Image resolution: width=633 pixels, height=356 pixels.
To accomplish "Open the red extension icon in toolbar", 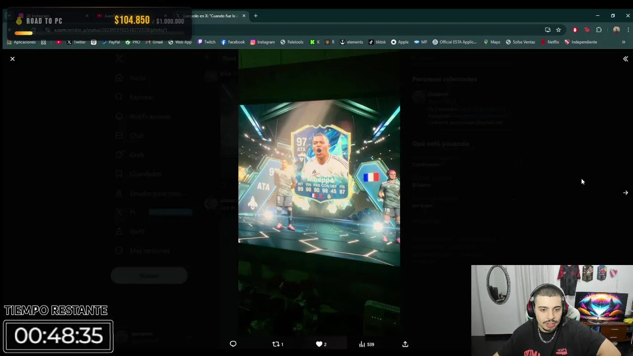I will tap(575, 30).
